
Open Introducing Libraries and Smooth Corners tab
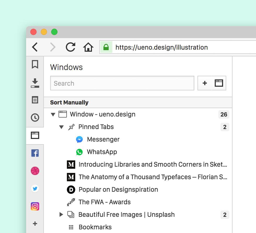coord(138,164)
